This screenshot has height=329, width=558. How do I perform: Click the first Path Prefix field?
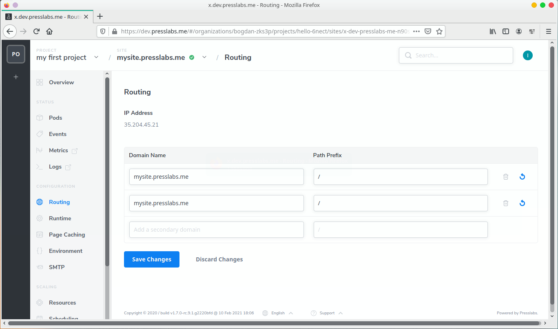click(401, 177)
